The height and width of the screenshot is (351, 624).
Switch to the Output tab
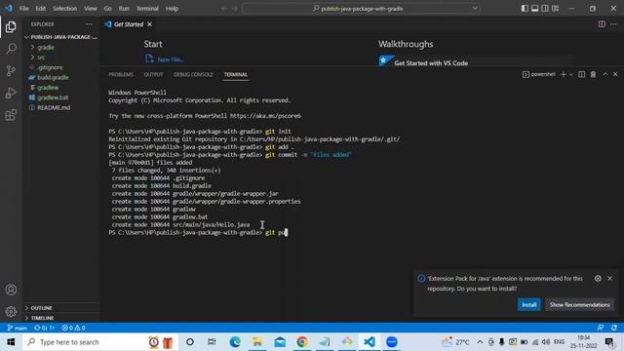click(153, 74)
